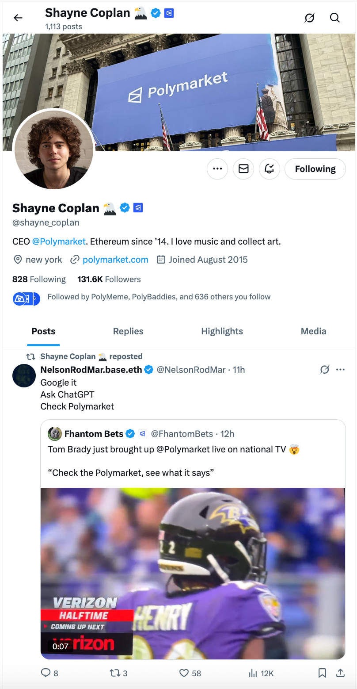Screen dimensions: 357x689
Task: Toggle the notification bell for this profile
Action: click(x=270, y=168)
